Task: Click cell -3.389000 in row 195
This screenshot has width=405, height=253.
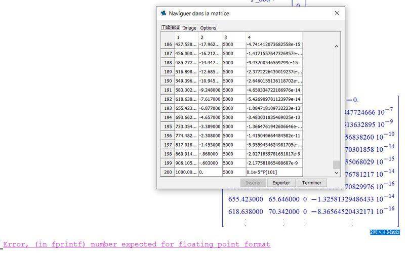Action: tap(210, 126)
